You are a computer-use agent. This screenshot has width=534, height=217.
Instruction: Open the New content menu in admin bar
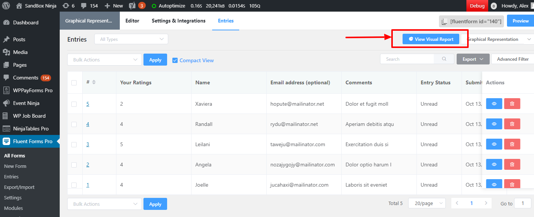[x=114, y=6]
